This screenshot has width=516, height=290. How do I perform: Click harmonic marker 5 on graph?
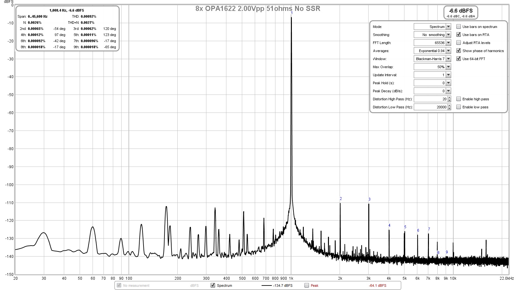pos(405,227)
